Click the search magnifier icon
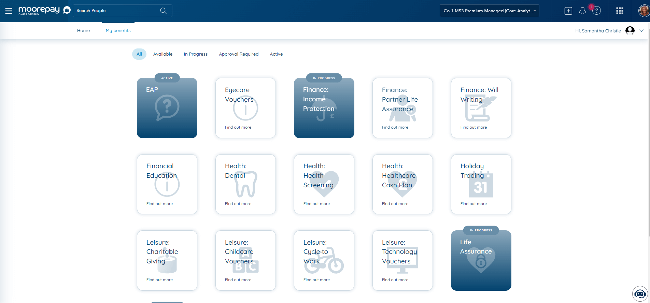This screenshot has width=650, height=303. point(163,11)
